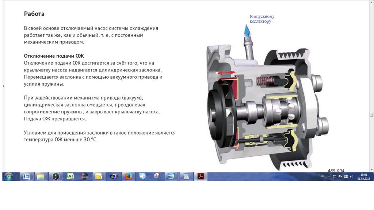The width and height of the screenshot is (374, 210).
Task: Open the picture viewer icon on taskbar
Action: tap(171, 176)
